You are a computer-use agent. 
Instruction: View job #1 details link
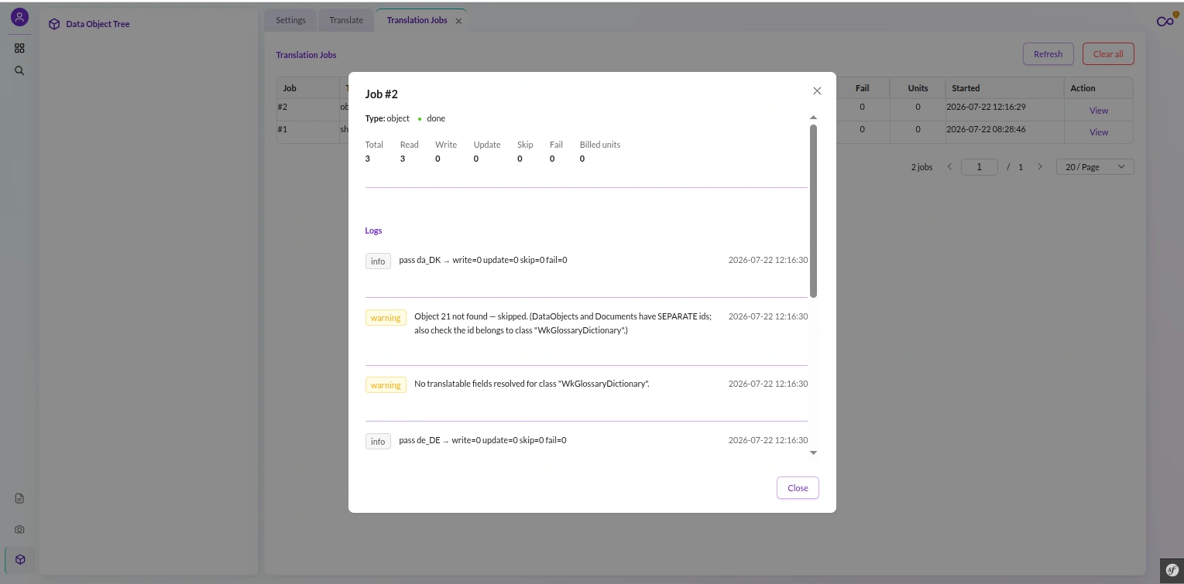(x=1099, y=132)
